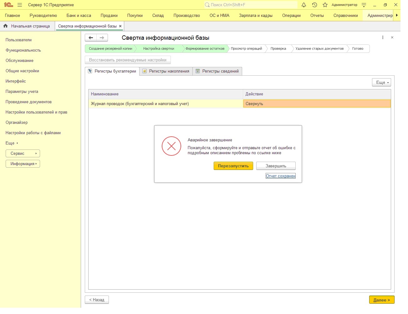Click the 1C logo icon
The width and height of the screenshot is (408, 314).
(8, 5)
